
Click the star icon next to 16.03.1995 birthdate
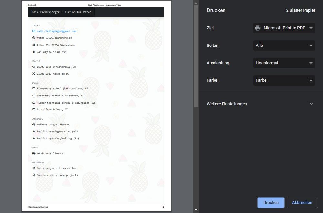point(34,67)
